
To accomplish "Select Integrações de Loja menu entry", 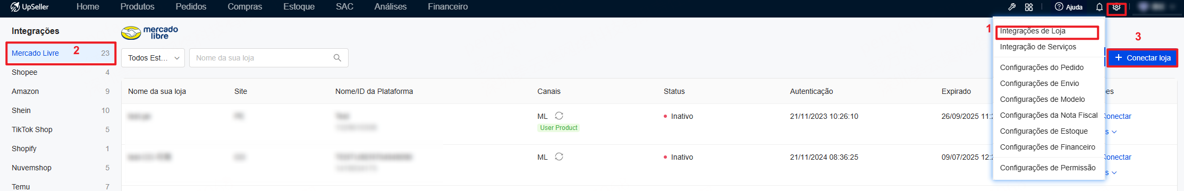I will [1033, 31].
